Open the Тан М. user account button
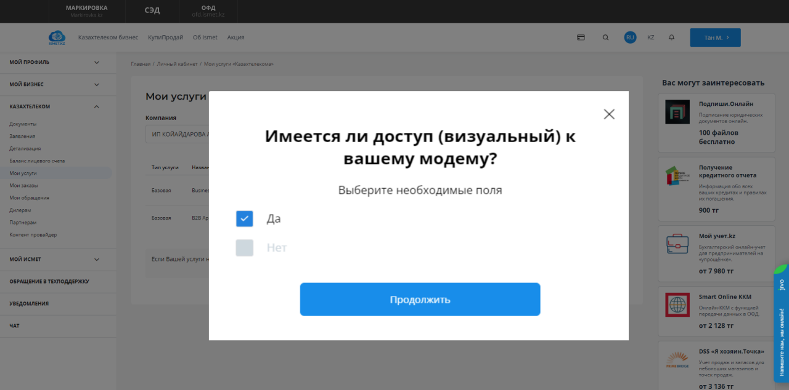Image resolution: width=789 pixels, height=390 pixels. click(x=715, y=38)
